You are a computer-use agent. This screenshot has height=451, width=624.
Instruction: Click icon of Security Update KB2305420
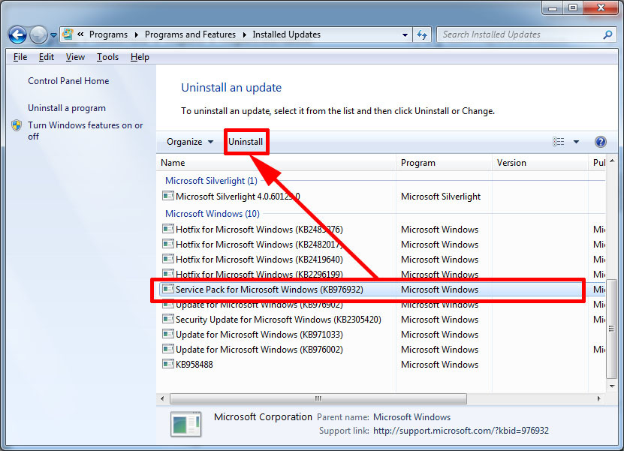pyautogui.click(x=168, y=319)
